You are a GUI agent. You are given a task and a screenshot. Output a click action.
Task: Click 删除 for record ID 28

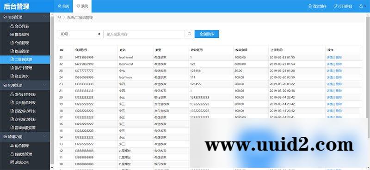click(x=339, y=70)
